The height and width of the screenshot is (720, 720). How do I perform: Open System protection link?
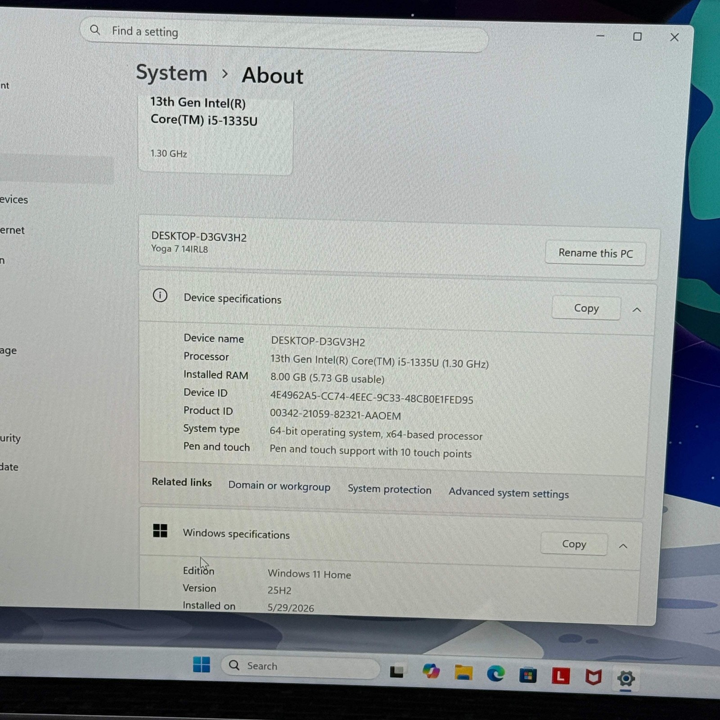pos(389,489)
